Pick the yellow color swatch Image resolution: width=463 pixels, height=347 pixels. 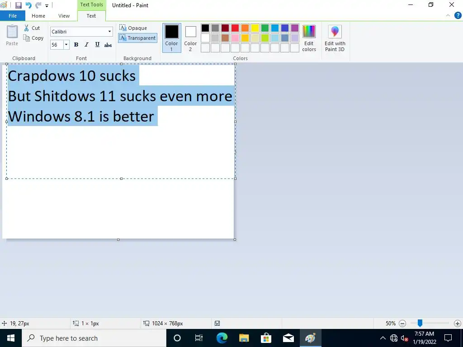tap(255, 28)
